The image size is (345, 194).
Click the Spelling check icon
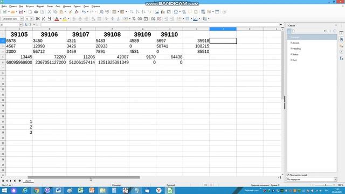click(107, 12)
